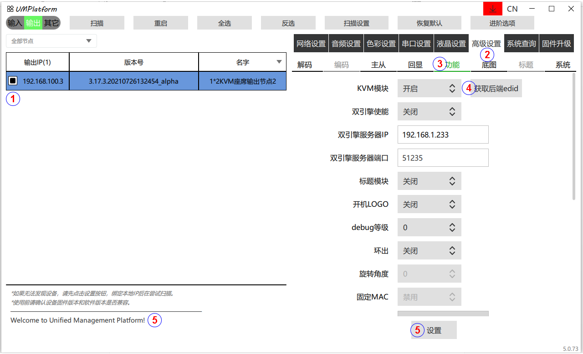Select the 其它 node type toggle

coord(51,23)
